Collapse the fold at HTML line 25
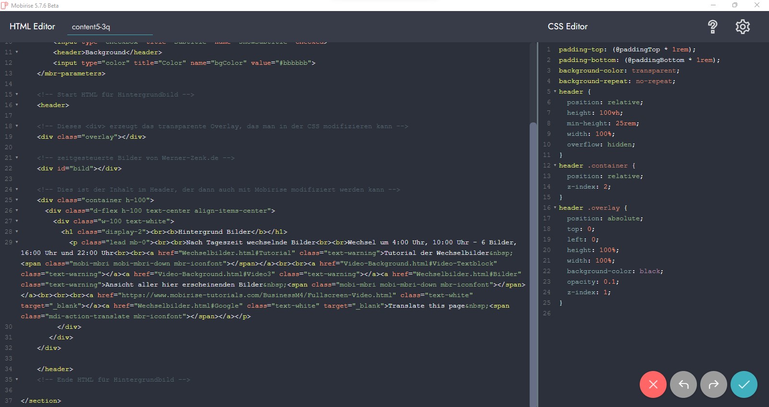 [17, 200]
